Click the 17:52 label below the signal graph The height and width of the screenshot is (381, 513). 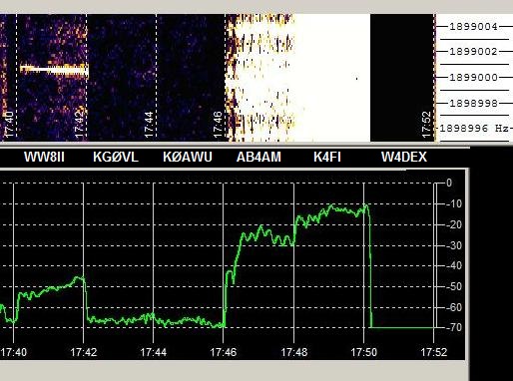pyautogui.click(x=434, y=352)
